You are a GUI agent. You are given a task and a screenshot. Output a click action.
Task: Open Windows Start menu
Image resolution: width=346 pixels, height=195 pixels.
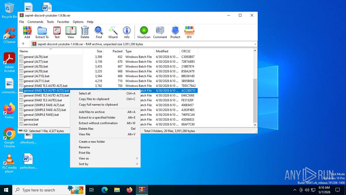tap(6, 190)
